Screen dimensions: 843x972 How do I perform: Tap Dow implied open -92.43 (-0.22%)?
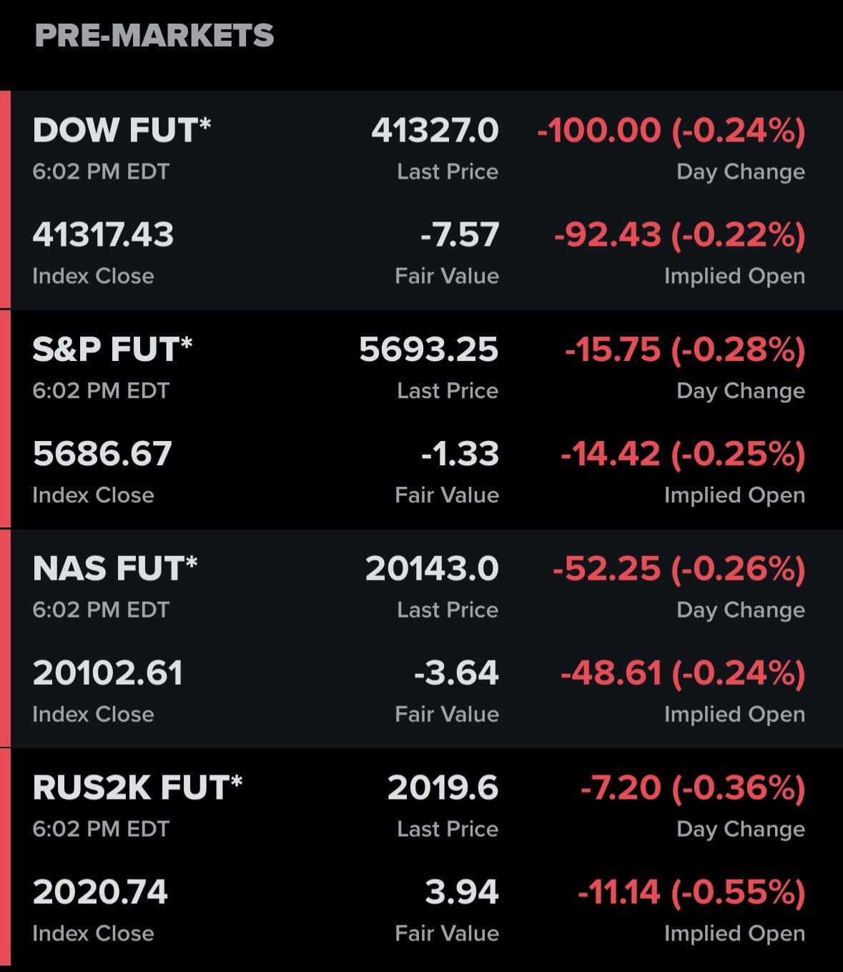679,235
